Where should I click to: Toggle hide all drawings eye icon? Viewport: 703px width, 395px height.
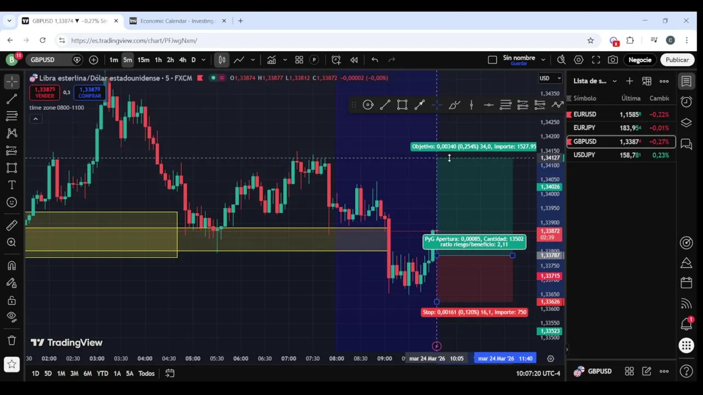12,317
